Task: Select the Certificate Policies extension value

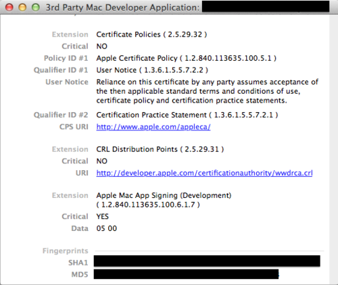Action: (151, 34)
